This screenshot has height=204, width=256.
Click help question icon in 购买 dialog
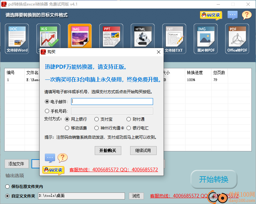63,158
